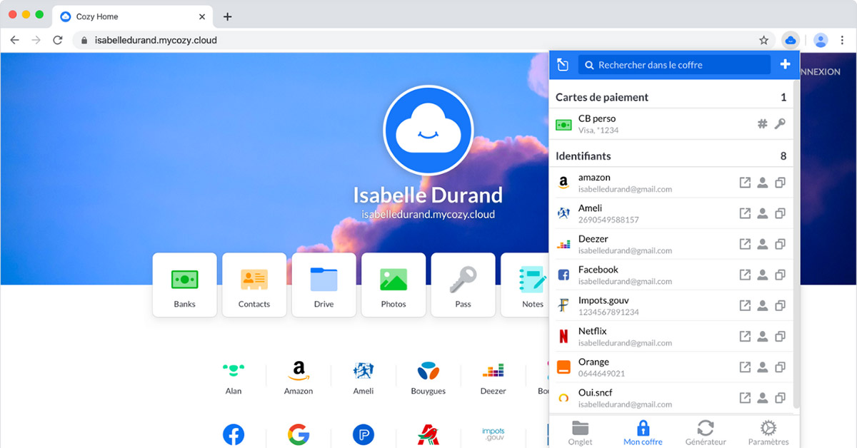
Task: Open a new browser tab
Action: (227, 16)
